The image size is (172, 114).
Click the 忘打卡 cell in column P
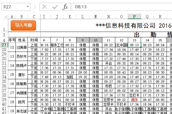[134, 95]
